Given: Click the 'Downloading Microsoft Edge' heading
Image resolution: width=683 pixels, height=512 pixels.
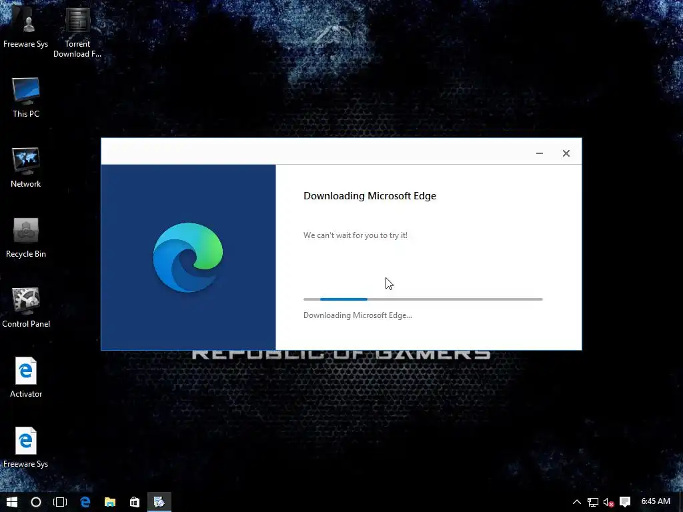Looking at the screenshot, I should [370, 196].
